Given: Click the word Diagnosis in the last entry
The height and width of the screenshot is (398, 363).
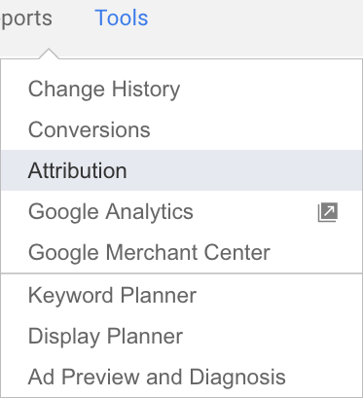Looking at the screenshot, I should (237, 378).
